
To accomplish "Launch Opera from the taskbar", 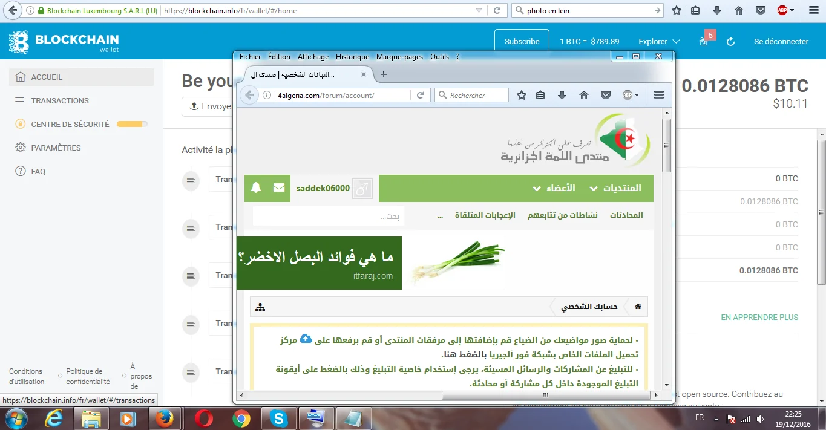I will (x=203, y=418).
